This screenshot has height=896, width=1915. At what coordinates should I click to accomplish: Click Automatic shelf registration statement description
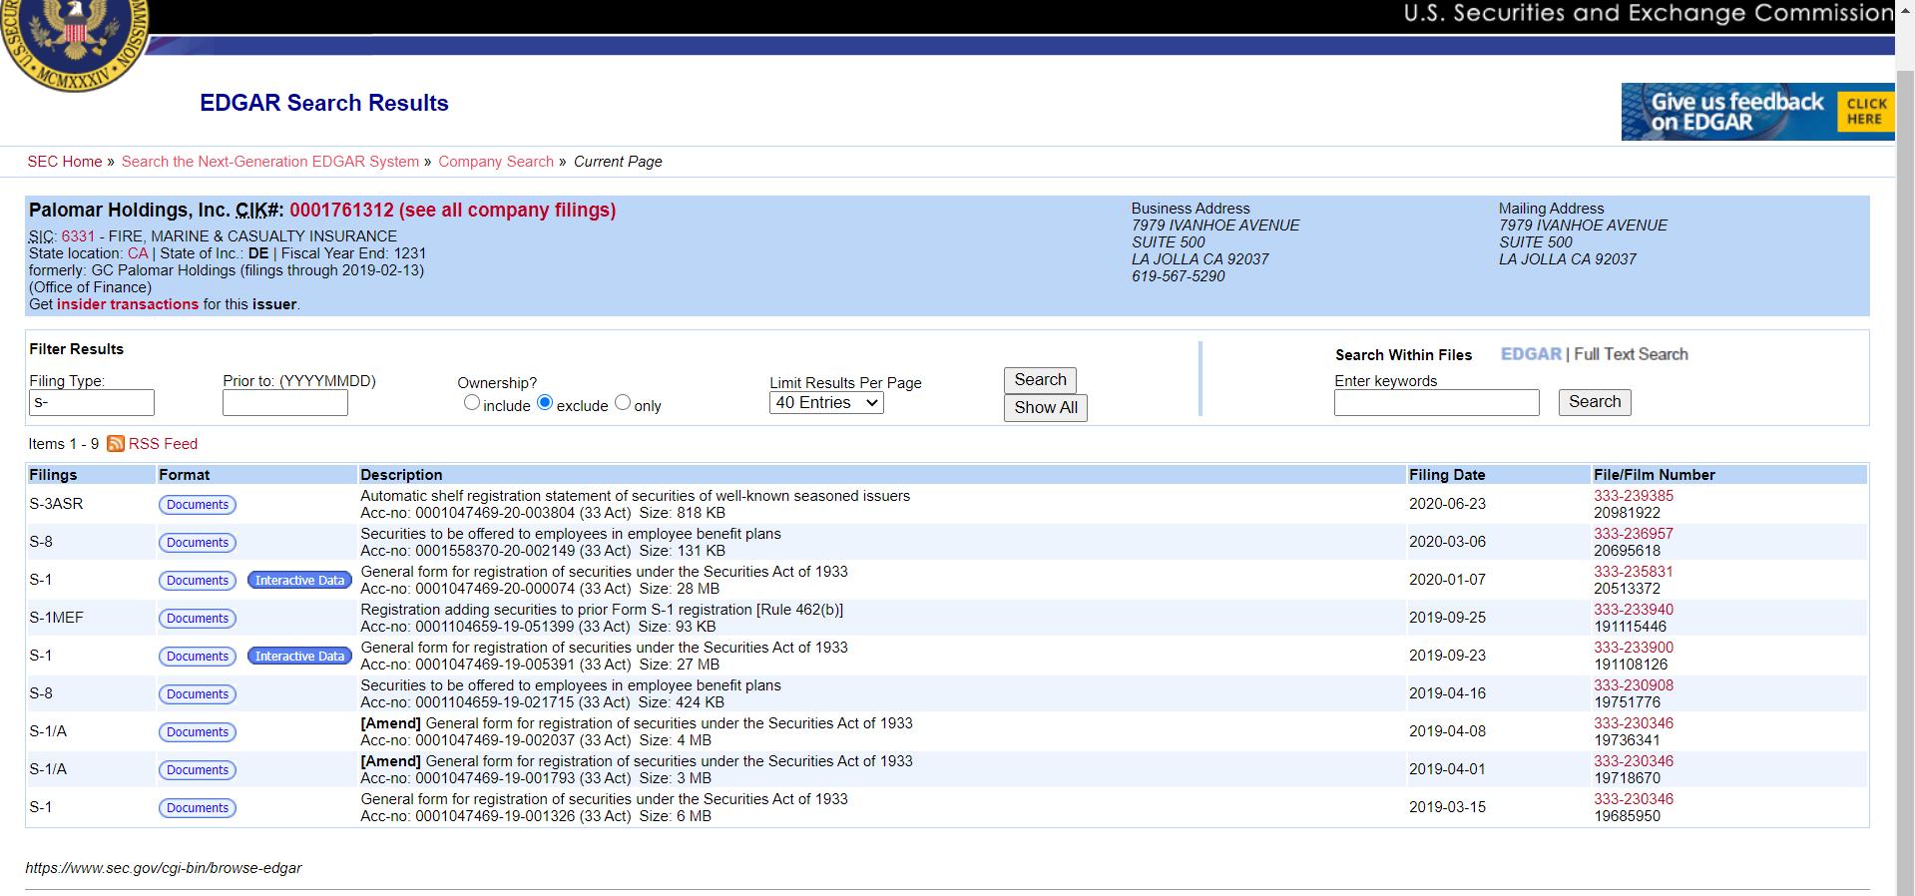pos(635,496)
